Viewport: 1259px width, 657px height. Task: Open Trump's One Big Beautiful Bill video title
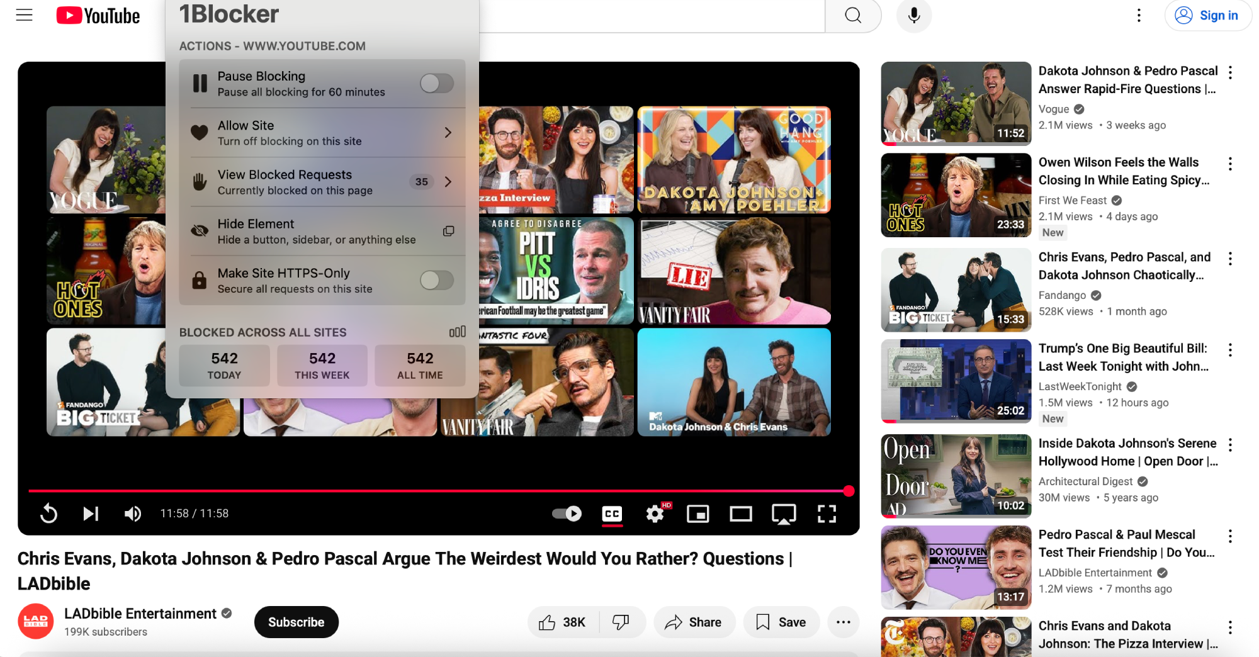[1124, 357]
